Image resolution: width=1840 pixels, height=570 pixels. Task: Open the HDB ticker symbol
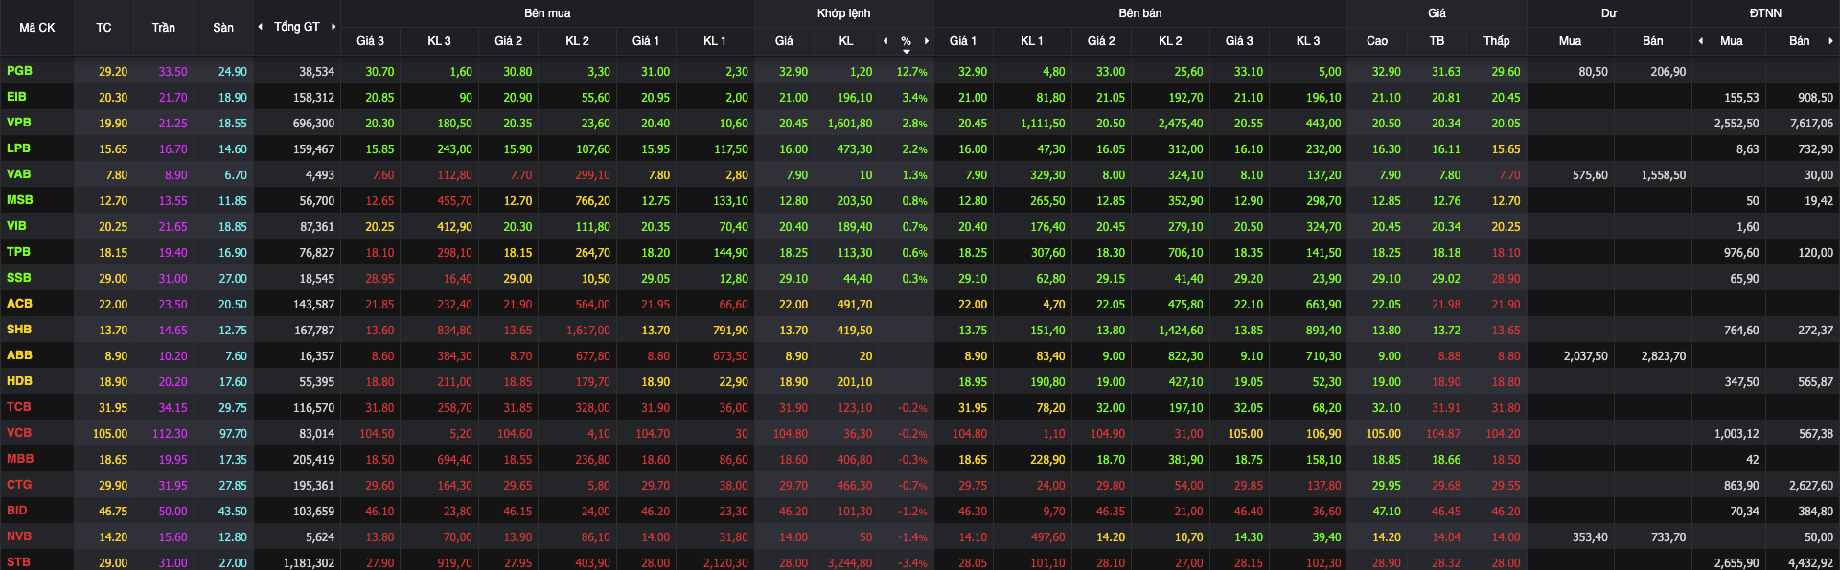coord(19,381)
